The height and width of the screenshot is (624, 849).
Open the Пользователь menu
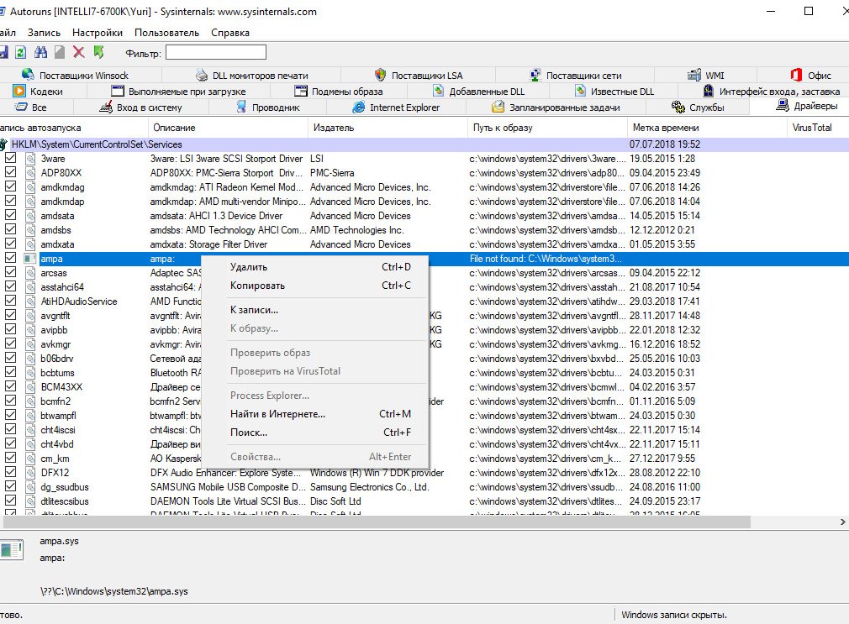[x=166, y=33]
